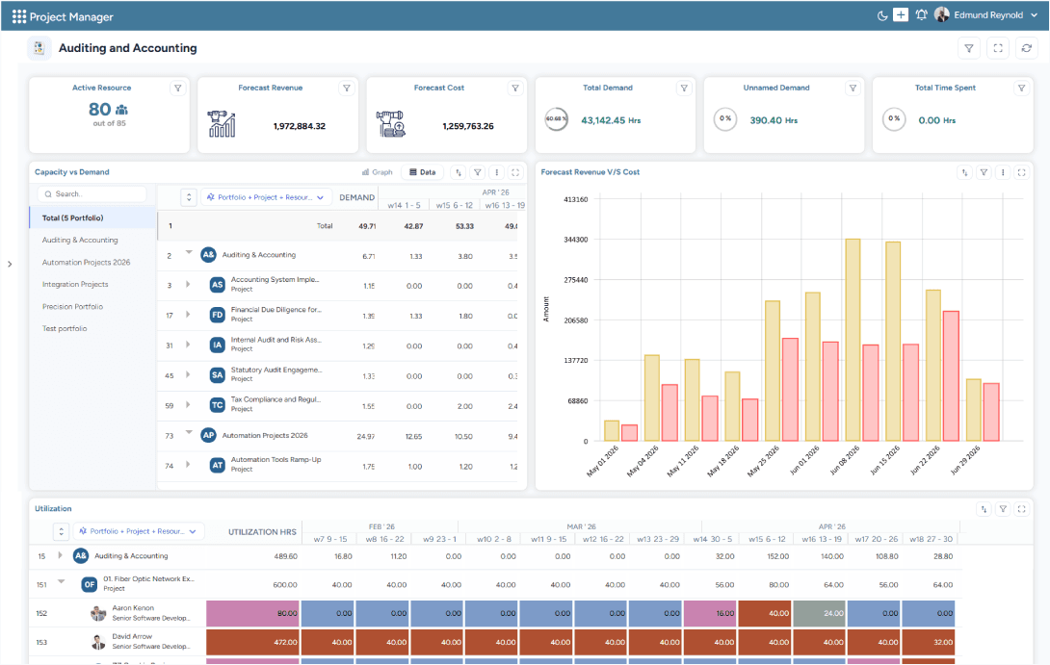Viewport: 1050px width, 665px height.
Task: Click the plus add icon in header
Action: coord(901,14)
